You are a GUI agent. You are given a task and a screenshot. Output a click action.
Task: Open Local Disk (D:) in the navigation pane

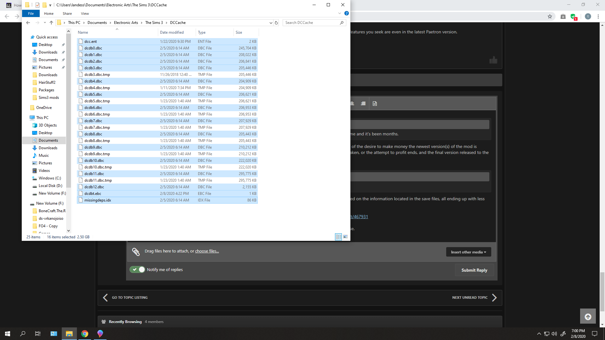coord(50,186)
